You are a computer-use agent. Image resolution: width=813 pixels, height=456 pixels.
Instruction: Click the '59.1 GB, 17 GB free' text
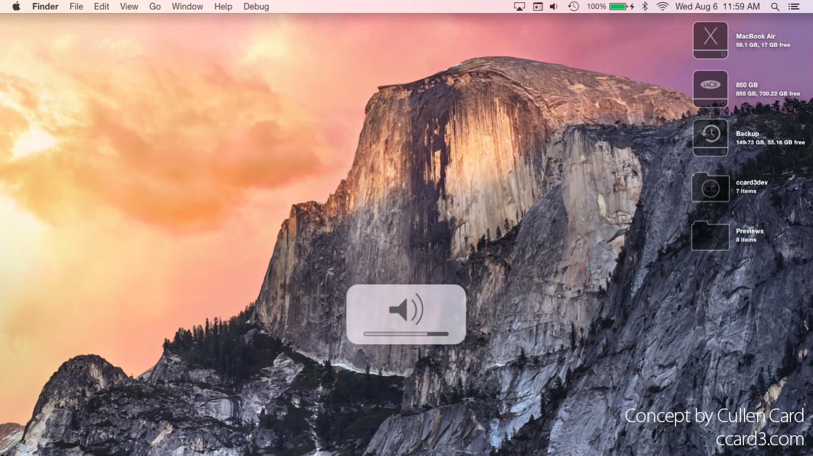[x=763, y=45]
